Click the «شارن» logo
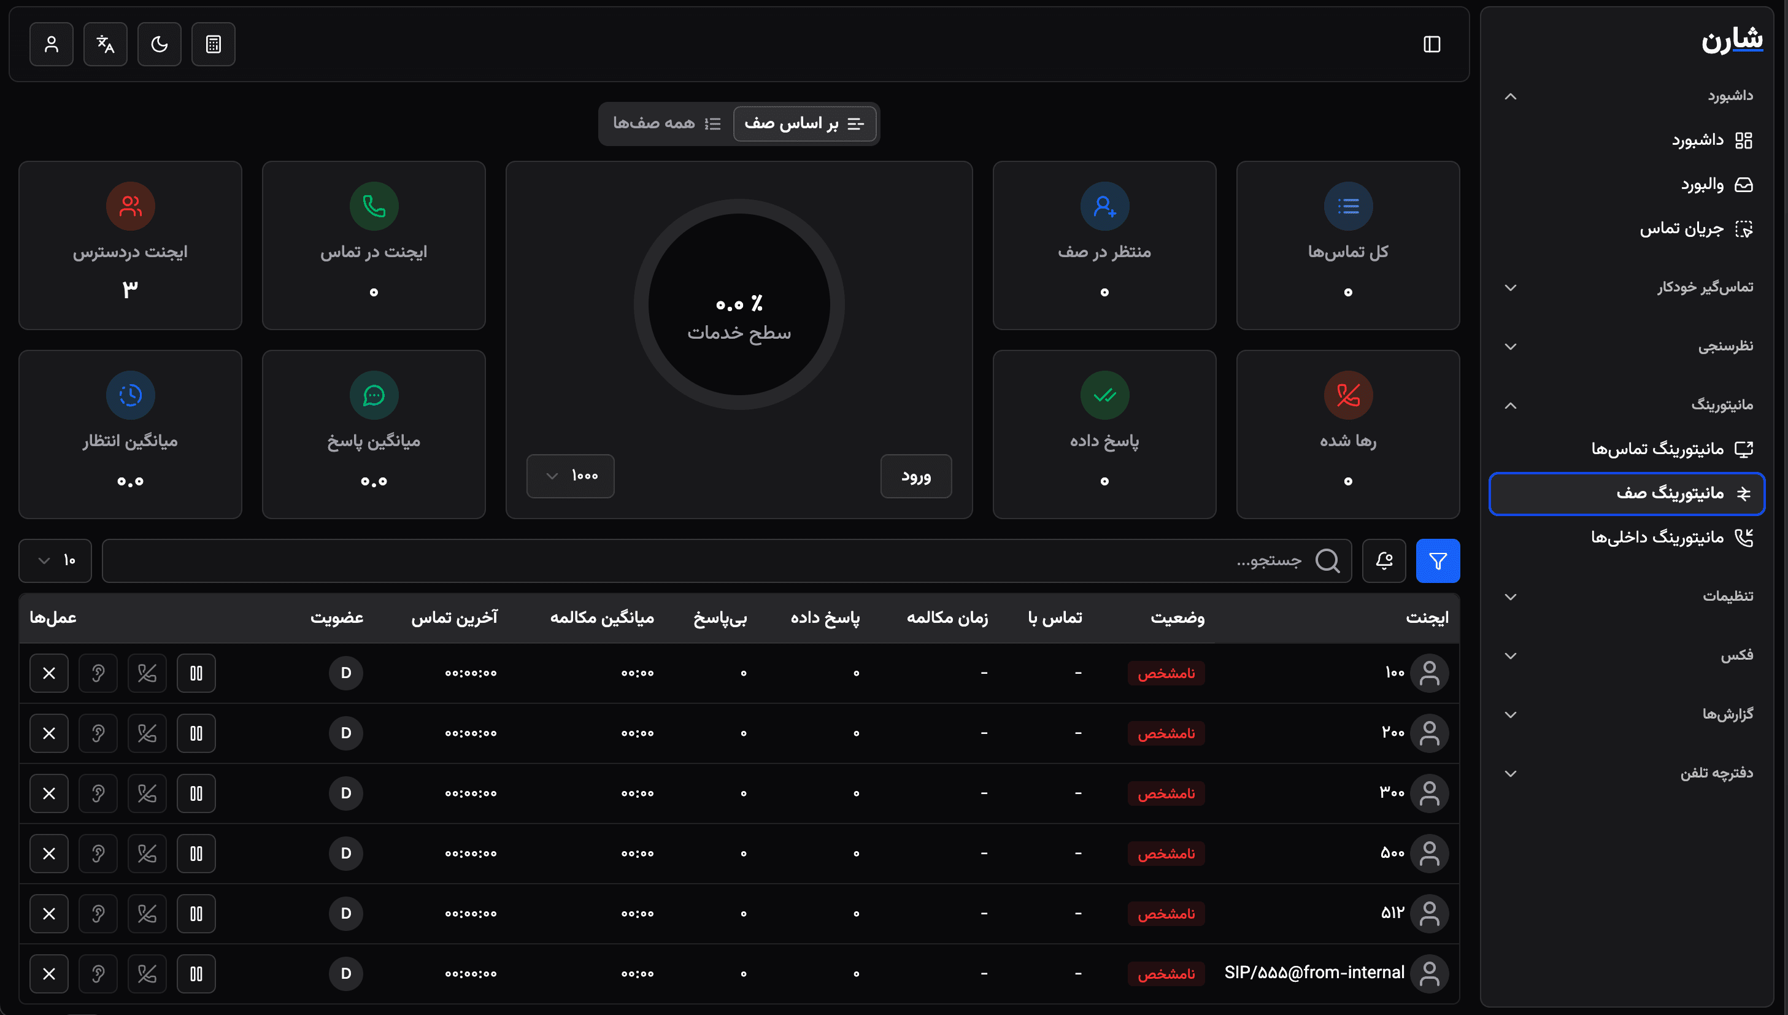 (x=1732, y=40)
